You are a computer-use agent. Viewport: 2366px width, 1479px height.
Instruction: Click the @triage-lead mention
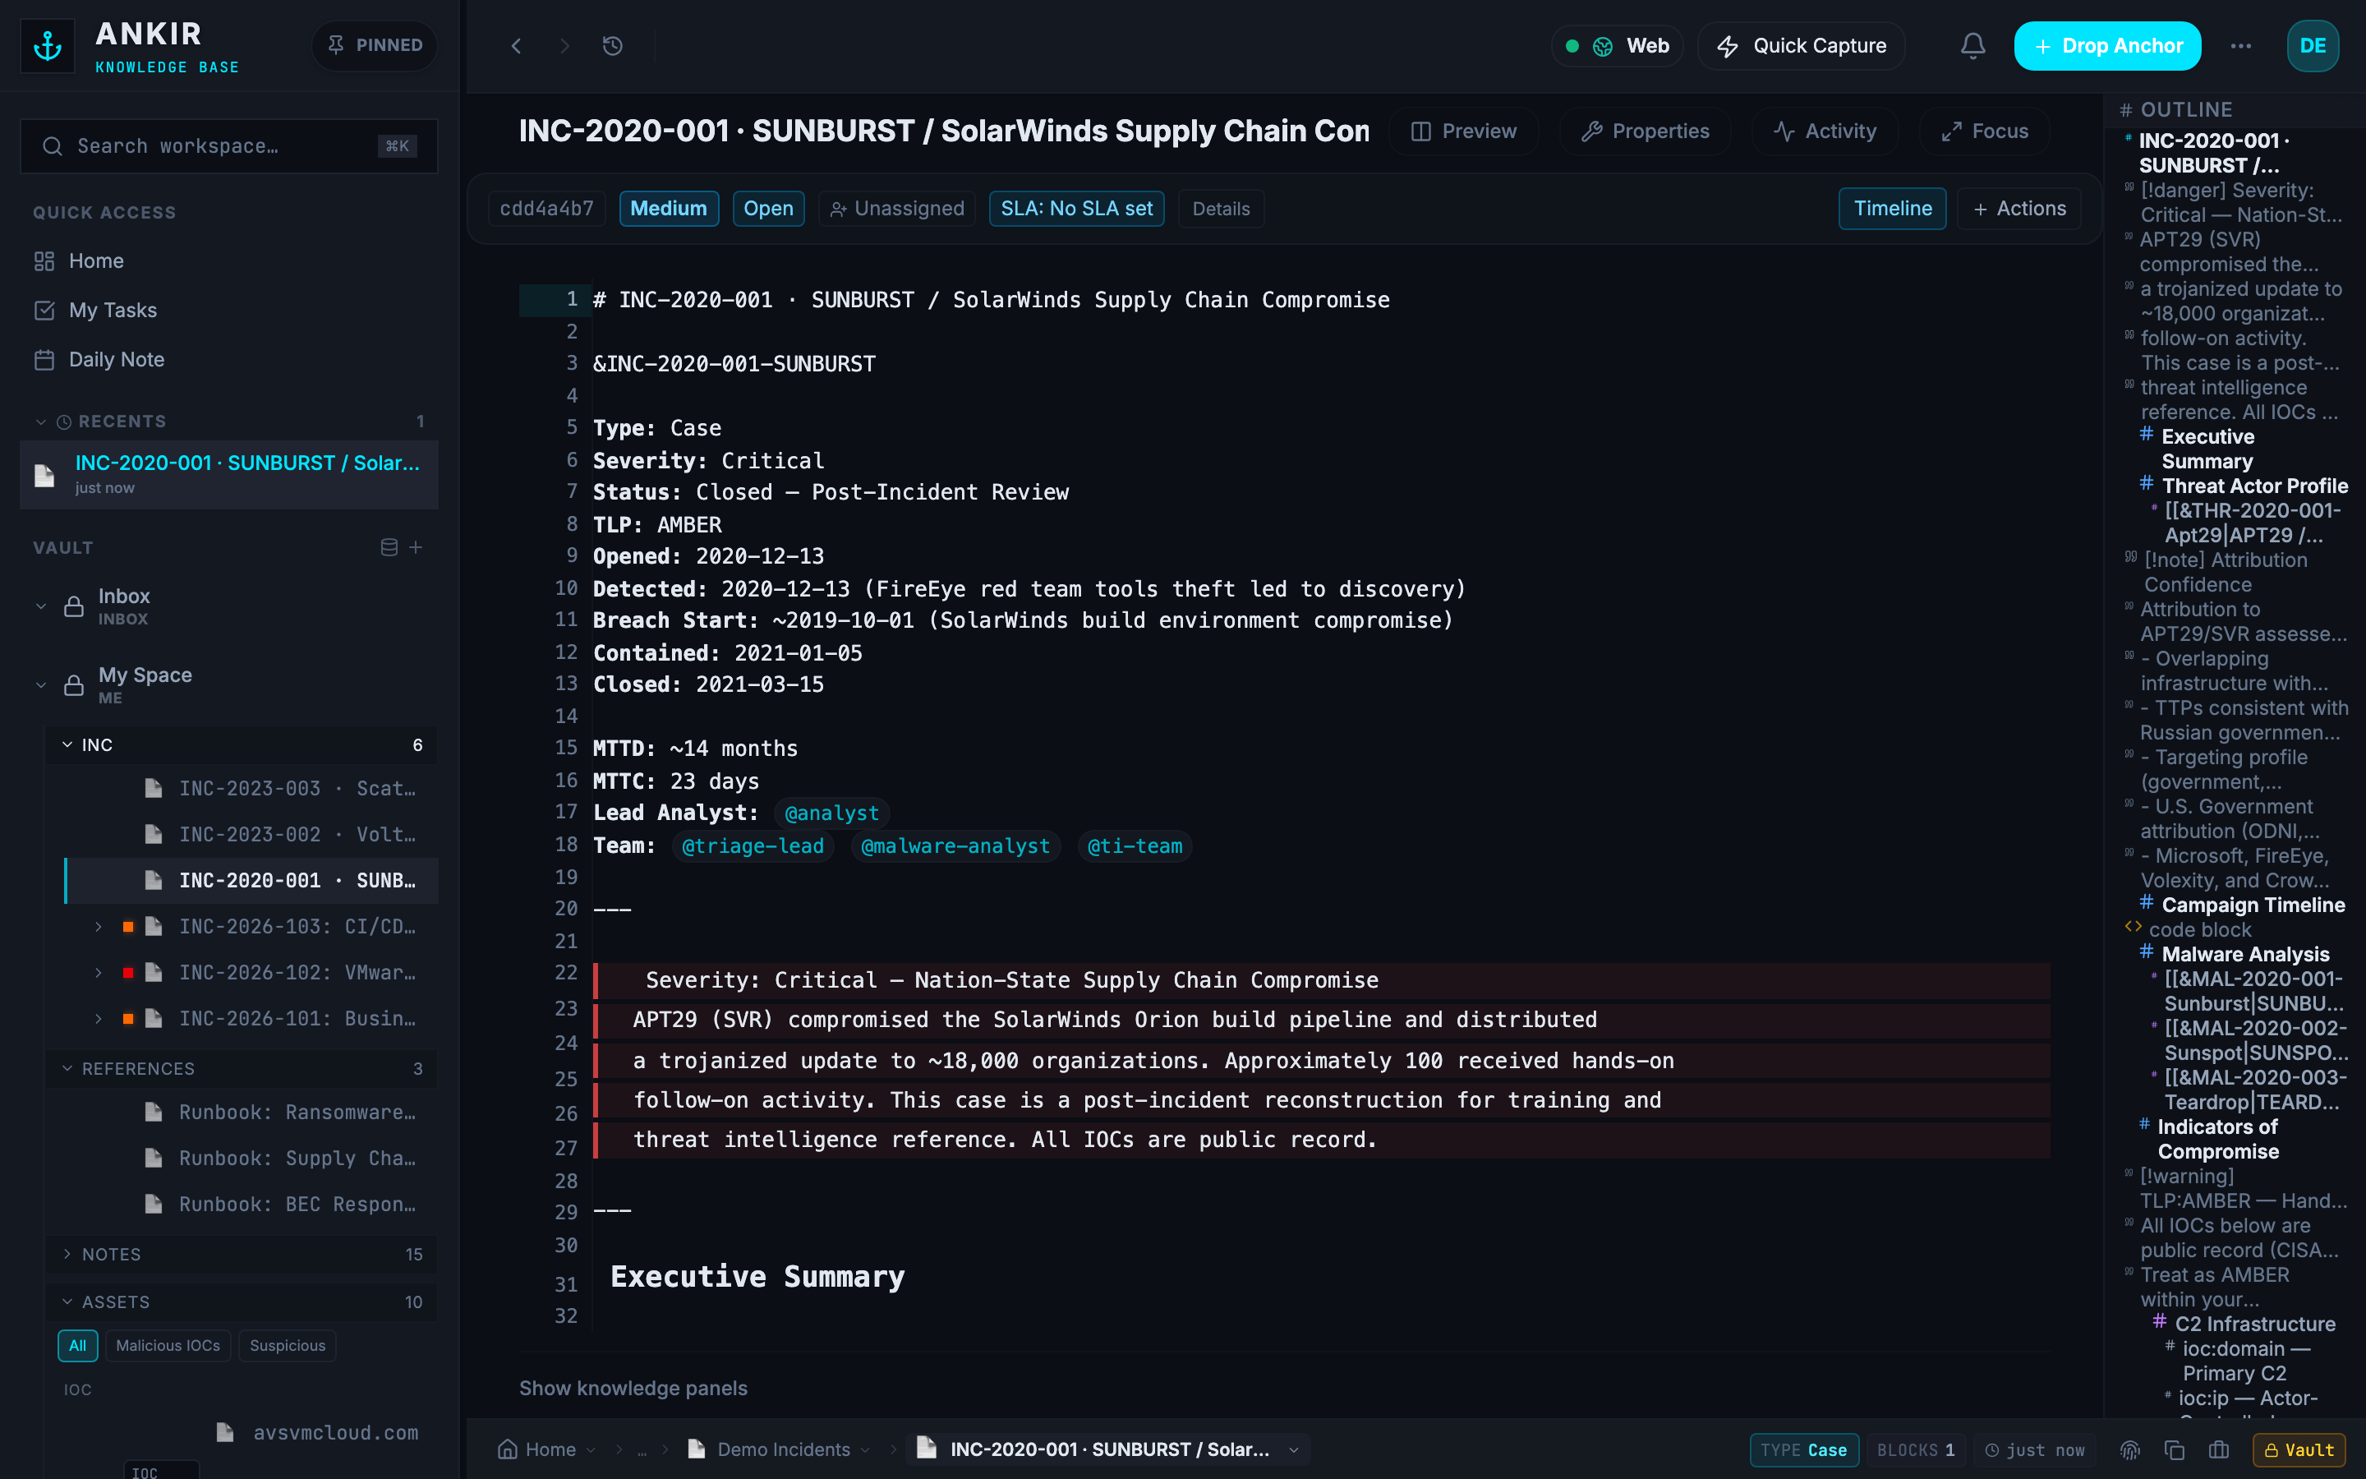753,846
